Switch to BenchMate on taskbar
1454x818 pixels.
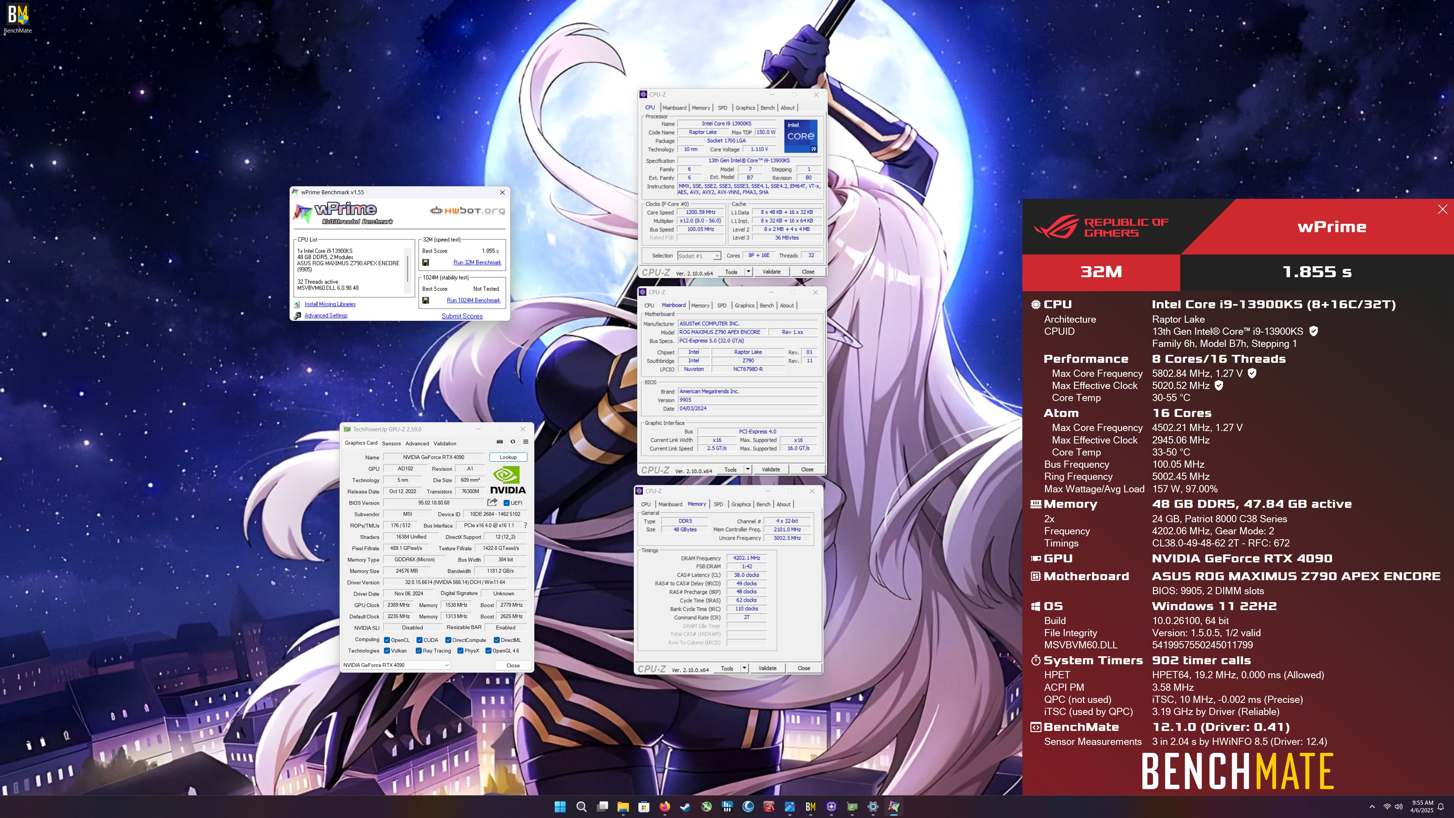coord(811,807)
